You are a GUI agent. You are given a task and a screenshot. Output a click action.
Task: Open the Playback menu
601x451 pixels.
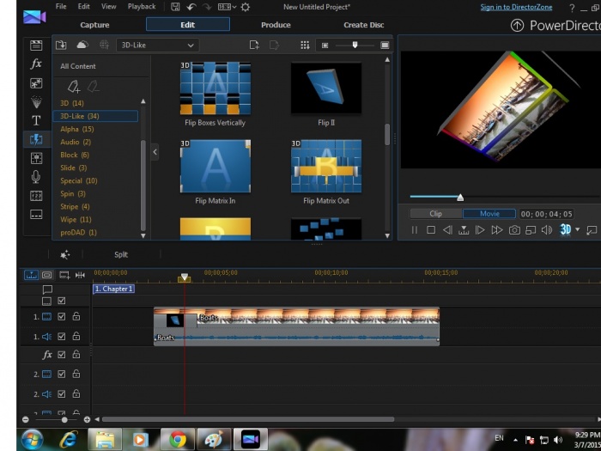pyautogui.click(x=142, y=7)
